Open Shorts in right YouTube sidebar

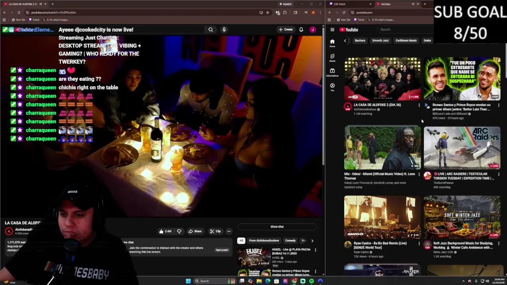coord(332,58)
